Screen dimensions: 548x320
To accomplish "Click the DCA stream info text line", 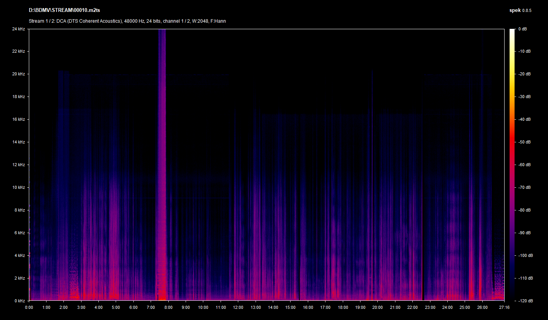I will 127,21.
